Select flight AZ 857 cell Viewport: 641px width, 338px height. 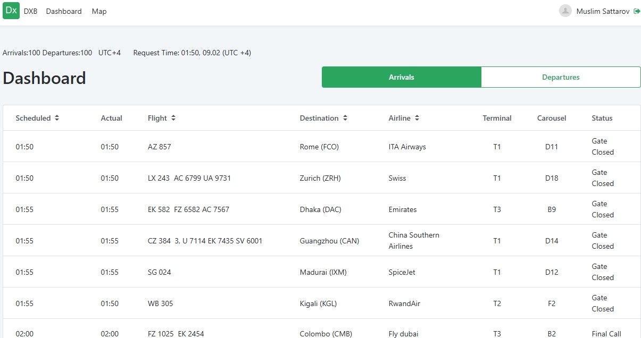(x=160, y=147)
